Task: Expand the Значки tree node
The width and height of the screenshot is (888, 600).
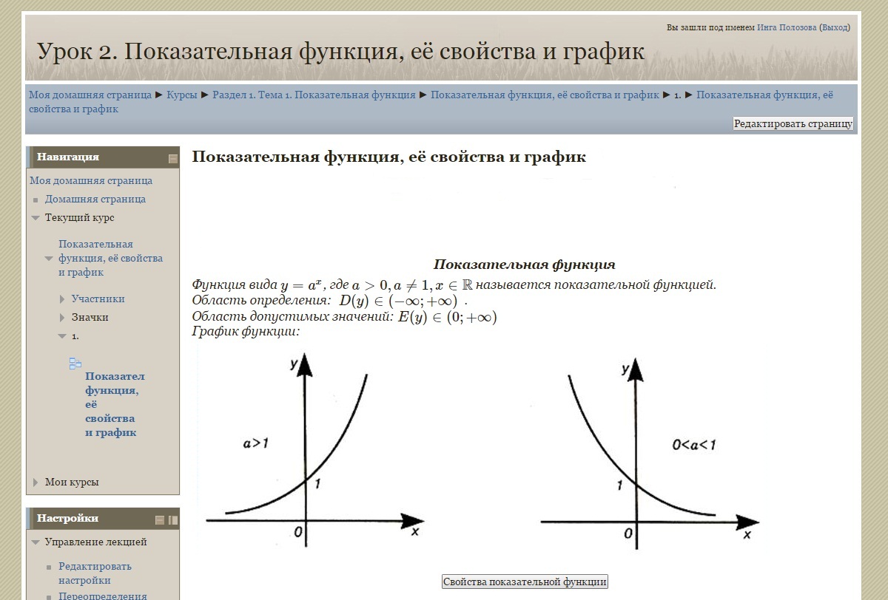Action: pyautogui.click(x=63, y=318)
